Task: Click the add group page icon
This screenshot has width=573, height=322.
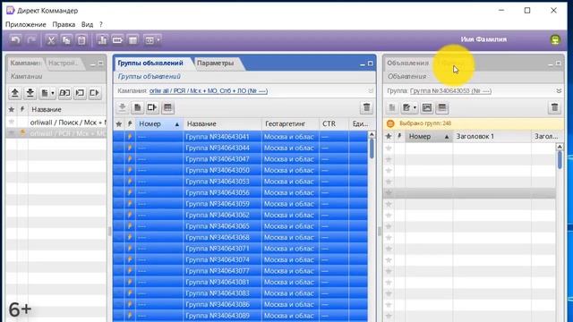Action: 137,107
